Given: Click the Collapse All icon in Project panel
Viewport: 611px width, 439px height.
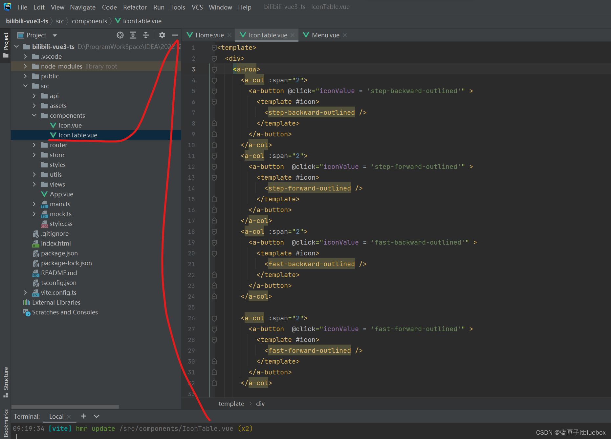Looking at the screenshot, I should point(146,35).
